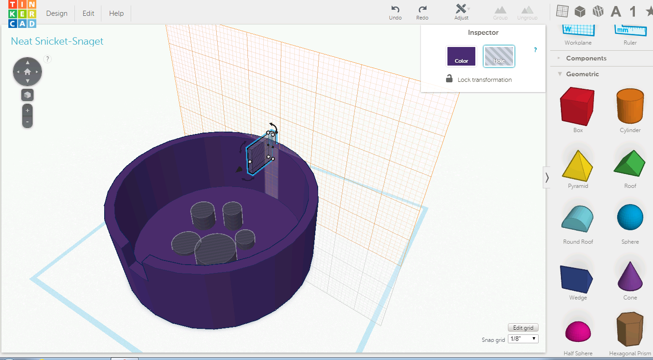Select the Ruler tool
The image size is (653, 360).
(630, 30)
